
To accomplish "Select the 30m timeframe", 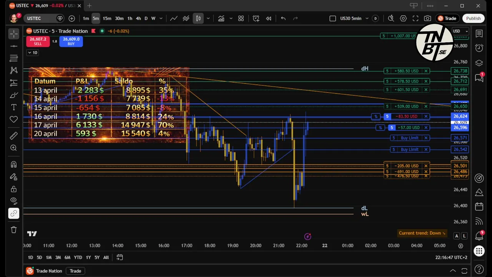I will pyautogui.click(x=119, y=18).
